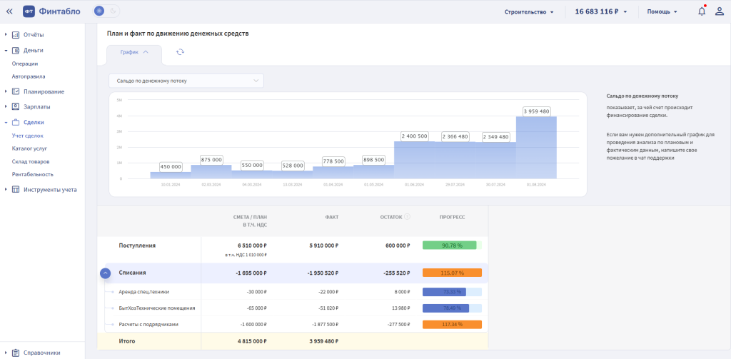Open Учет сделок in the sidebar
Screen dimensions: 731x359
coord(28,136)
